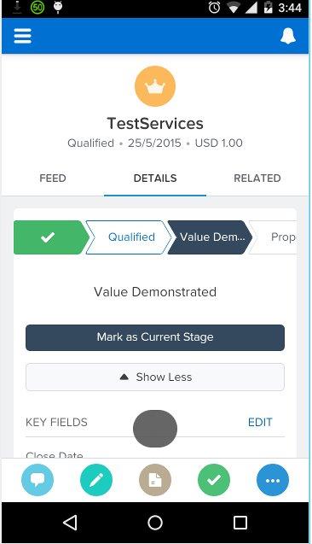This screenshot has height=544, width=312.
Task: Tap the orange opportunity crown icon
Action: (x=155, y=86)
